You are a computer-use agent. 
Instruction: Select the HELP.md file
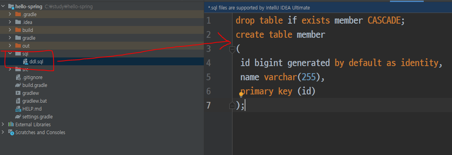[x=32, y=109]
